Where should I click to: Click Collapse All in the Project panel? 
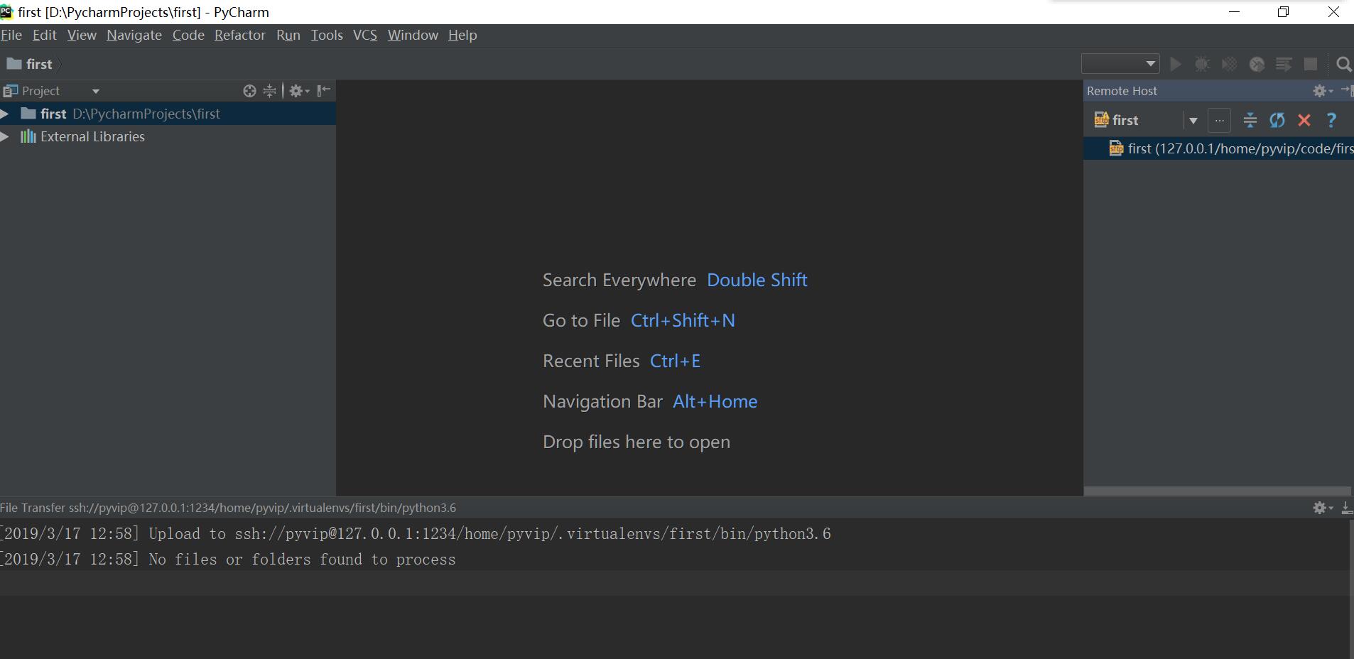point(269,91)
